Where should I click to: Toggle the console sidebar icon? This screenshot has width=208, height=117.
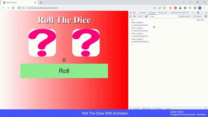point(131,16)
